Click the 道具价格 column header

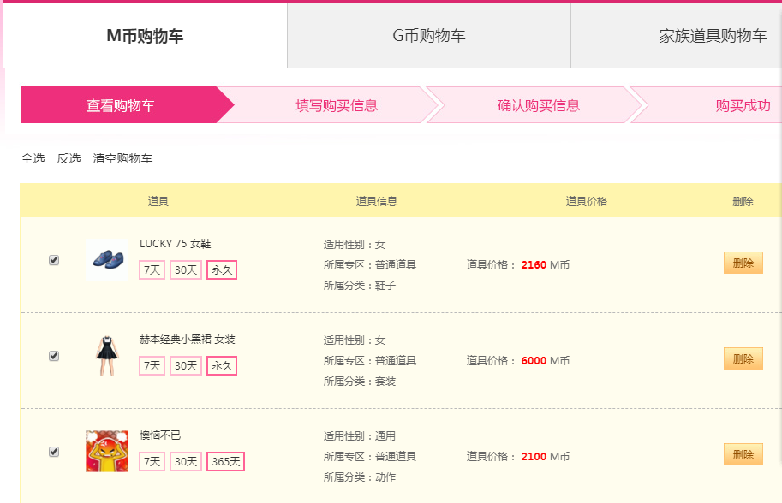click(x=587, y=201)
